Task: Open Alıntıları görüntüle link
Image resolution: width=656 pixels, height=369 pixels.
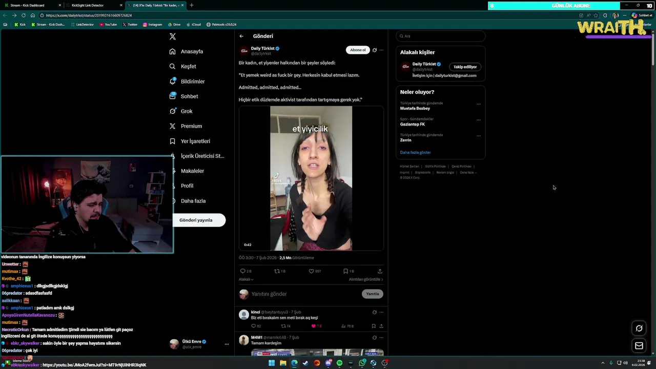Action: (x=366, y=279)
